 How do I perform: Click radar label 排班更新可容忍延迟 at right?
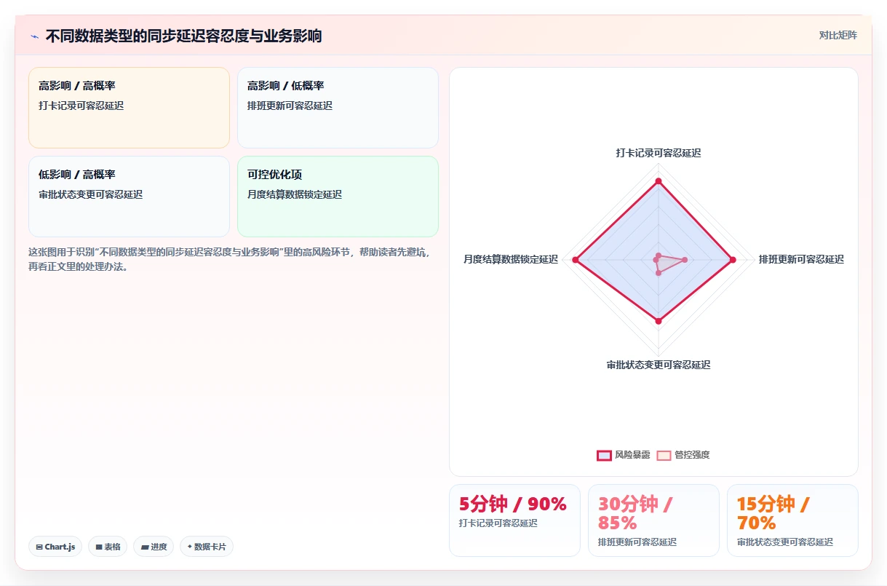801,259
